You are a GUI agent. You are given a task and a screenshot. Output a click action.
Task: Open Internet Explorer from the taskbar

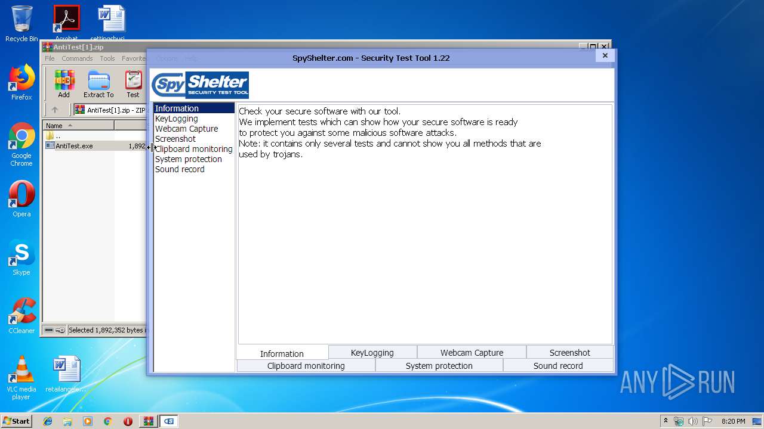point(48,421)
